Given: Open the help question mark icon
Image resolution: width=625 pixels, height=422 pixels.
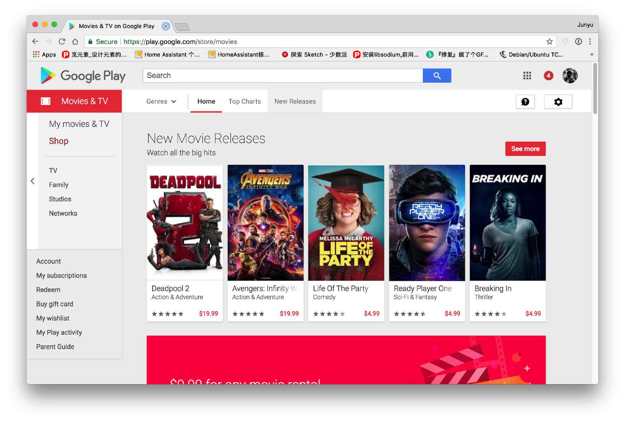Looking at the screenshot, I should click(x=525, y=102).
